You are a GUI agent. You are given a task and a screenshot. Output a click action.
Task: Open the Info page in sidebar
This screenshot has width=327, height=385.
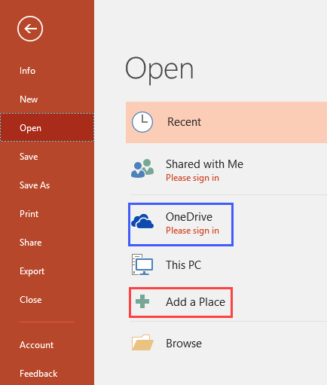click(27, 71)
